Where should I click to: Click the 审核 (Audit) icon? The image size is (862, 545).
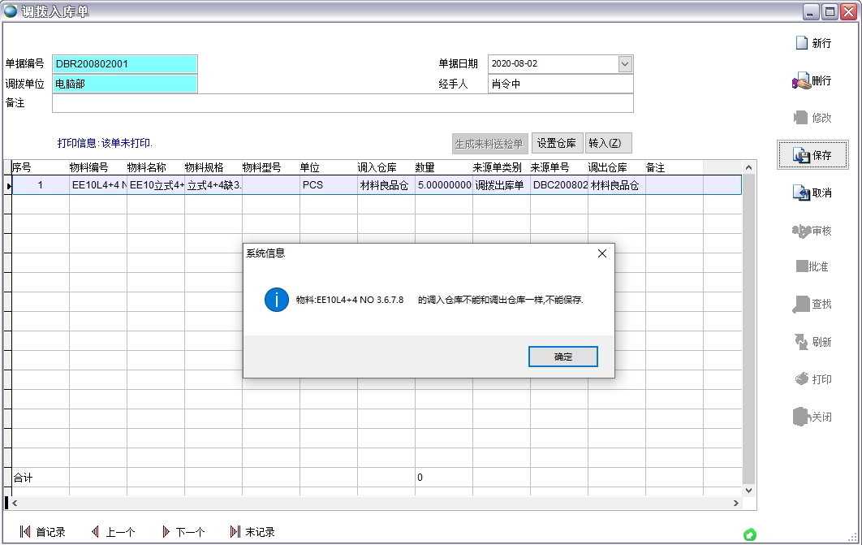click(x=812, y=230)
